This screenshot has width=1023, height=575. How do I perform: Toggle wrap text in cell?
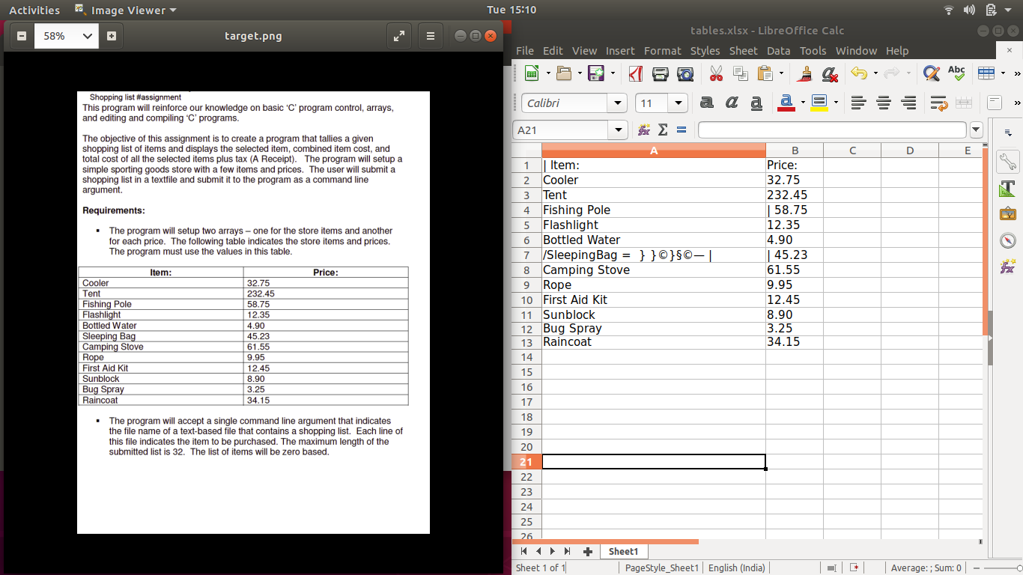939,103
